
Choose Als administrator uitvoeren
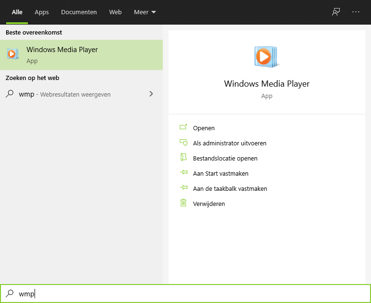point(230,143)
